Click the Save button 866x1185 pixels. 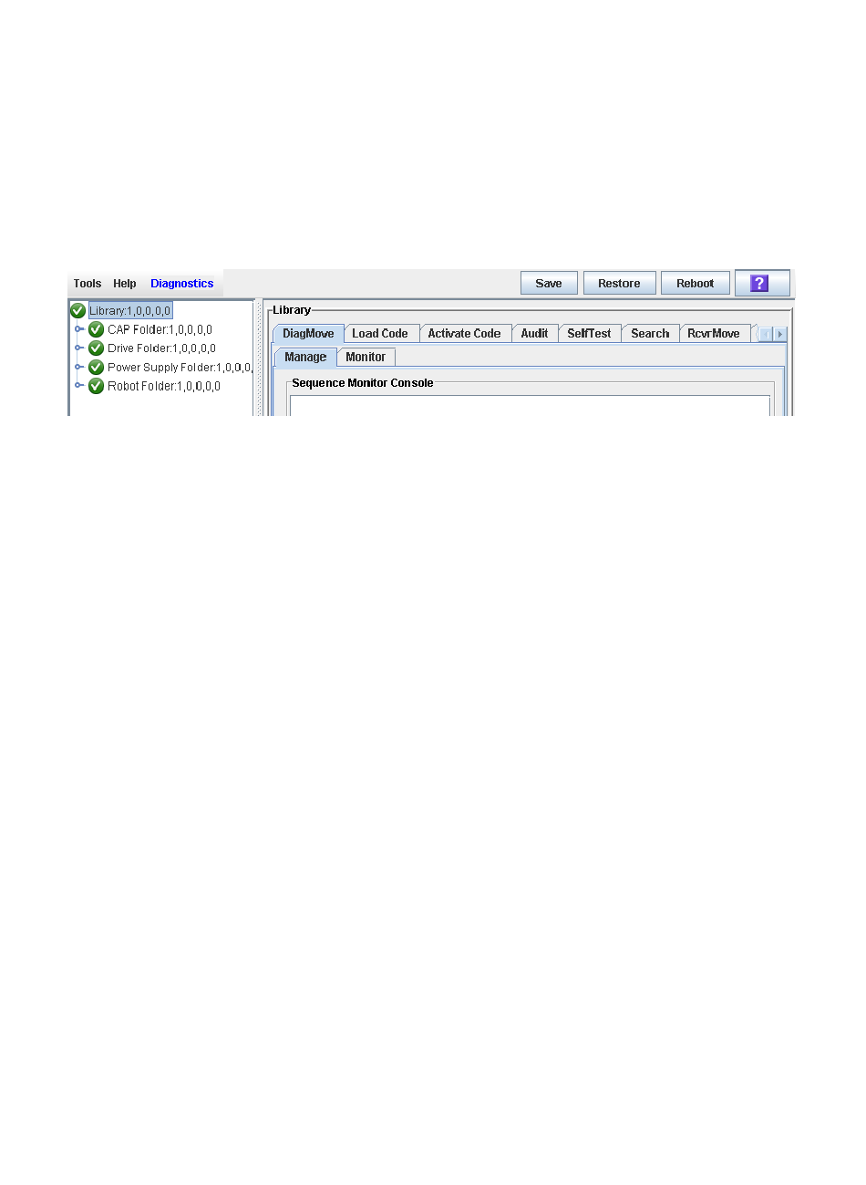click(549, 284)
